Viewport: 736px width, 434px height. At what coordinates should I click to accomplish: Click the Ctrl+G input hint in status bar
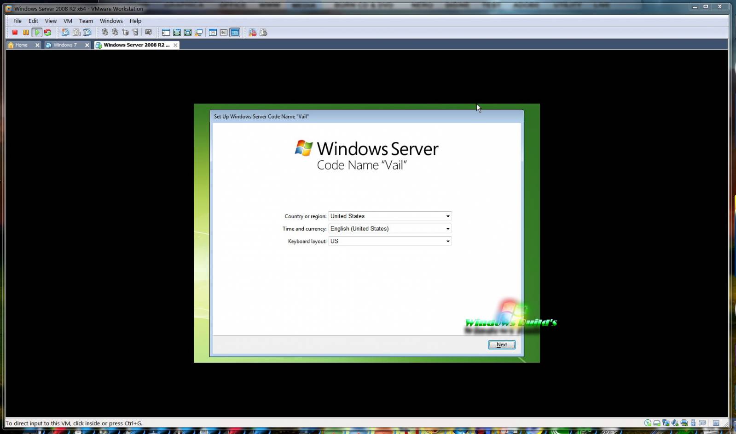74,423
